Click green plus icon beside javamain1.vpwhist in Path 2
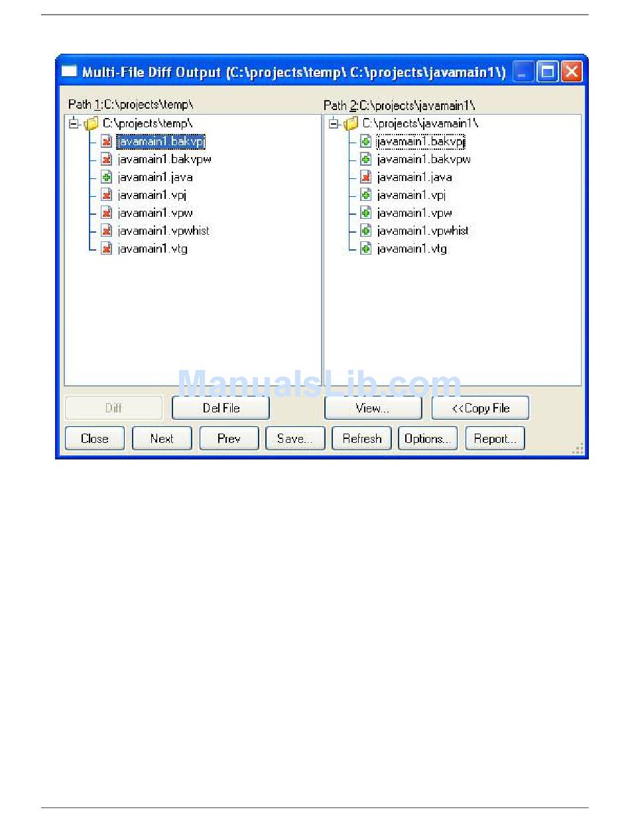Viewport: 630px width, 840px height. point(365,231)
